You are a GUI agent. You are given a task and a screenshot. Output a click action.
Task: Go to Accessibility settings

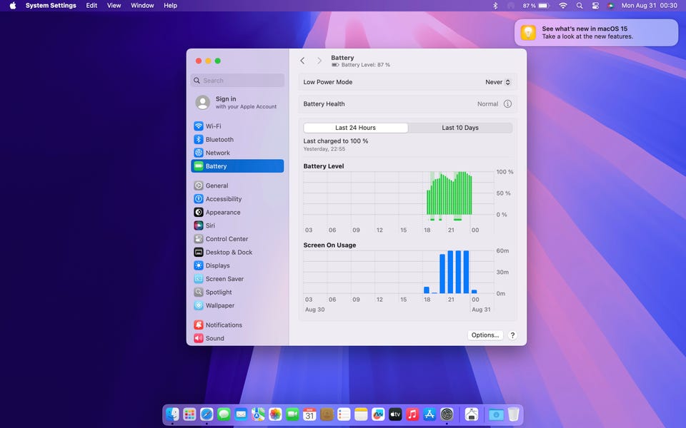[237, 199]
